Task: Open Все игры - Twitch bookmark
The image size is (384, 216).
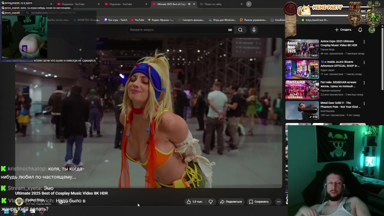Action: click(x=115, y=20)
